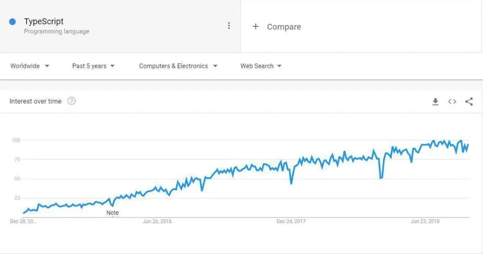Screen dimensions: 483x254
Task: Click the blue TypeScript color dot
Action: point(13,21)
